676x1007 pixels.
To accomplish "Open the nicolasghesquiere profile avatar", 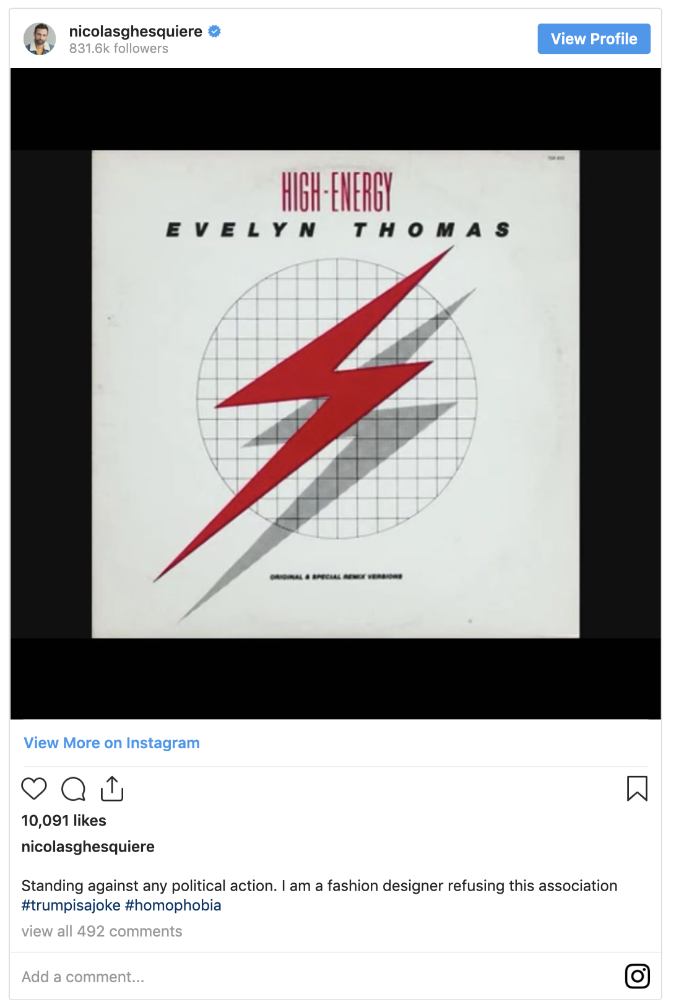I will pyautogui.click(x=40, y=39).
